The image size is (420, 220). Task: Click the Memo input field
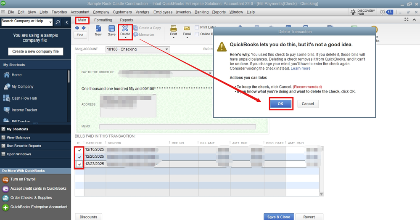coord(177,127)
